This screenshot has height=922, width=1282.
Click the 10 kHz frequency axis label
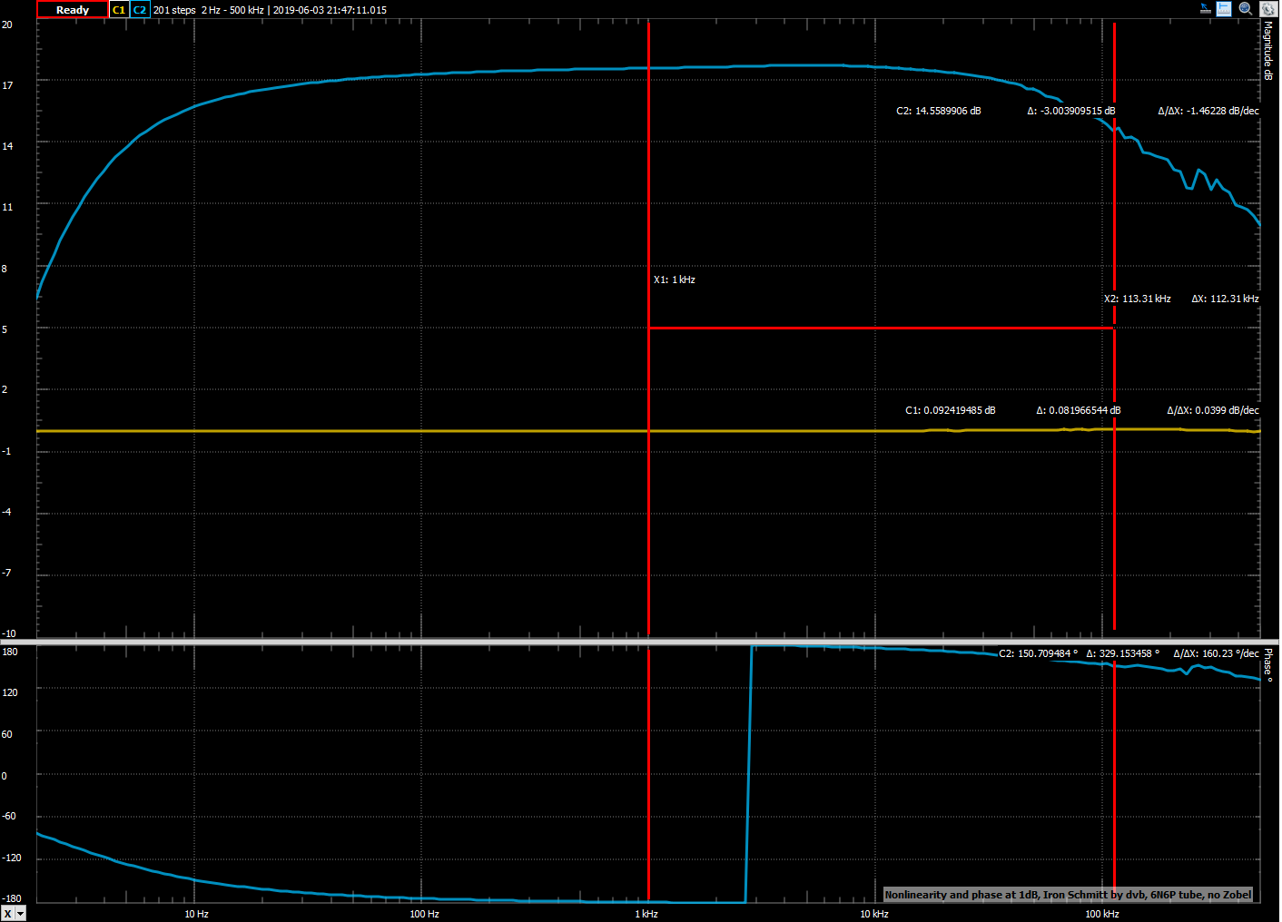click(874, 914)
